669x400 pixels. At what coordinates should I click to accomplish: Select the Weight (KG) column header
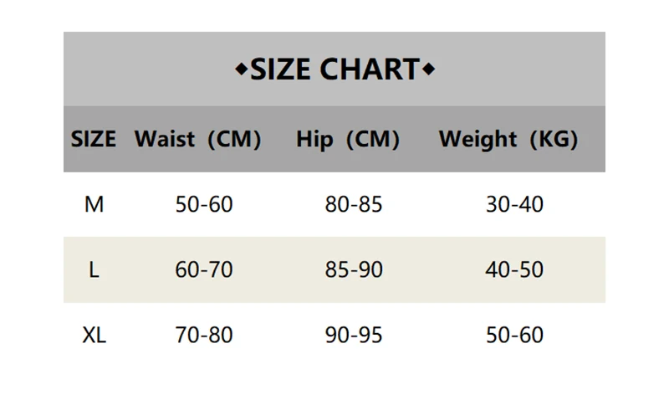(x=508, y=139)
